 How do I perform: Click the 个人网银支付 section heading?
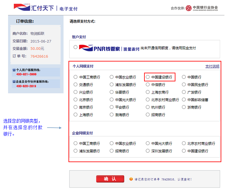click(x=83, y=66)
